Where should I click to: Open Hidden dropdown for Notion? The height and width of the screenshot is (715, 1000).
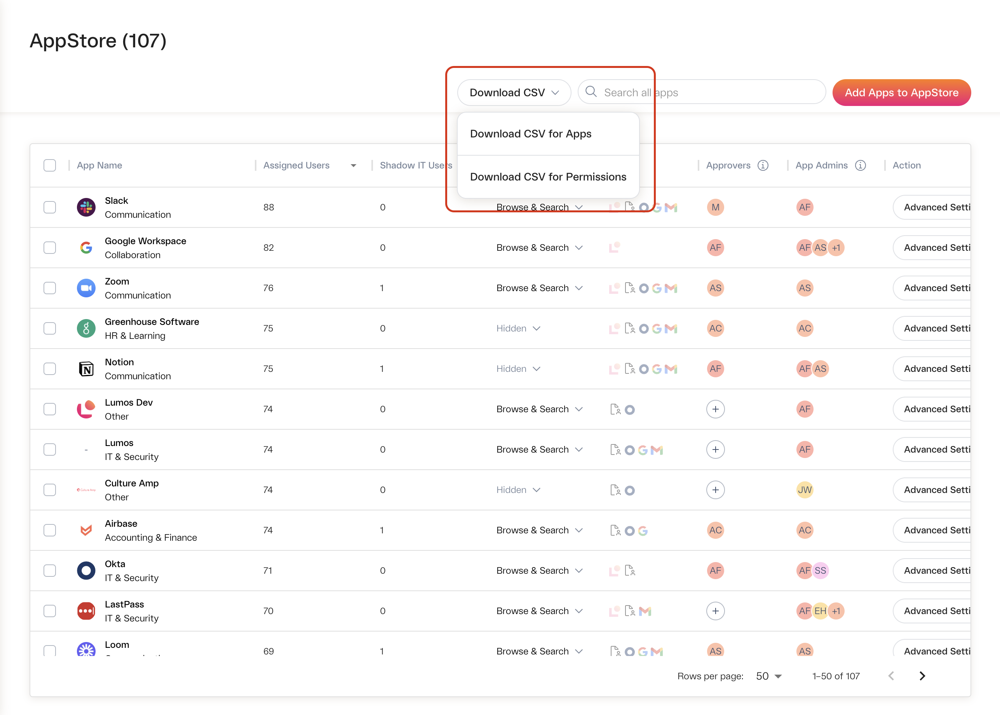[x=519, y=369]
